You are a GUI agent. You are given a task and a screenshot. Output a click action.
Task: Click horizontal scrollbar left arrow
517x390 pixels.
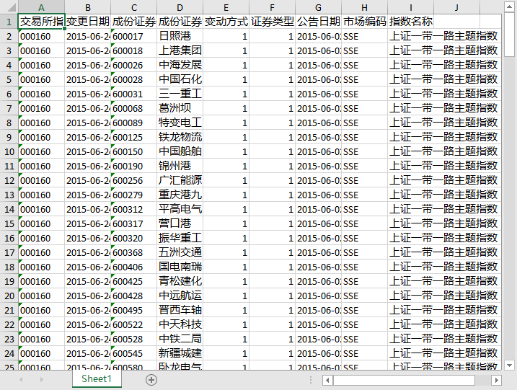click(x=327, y=380)
